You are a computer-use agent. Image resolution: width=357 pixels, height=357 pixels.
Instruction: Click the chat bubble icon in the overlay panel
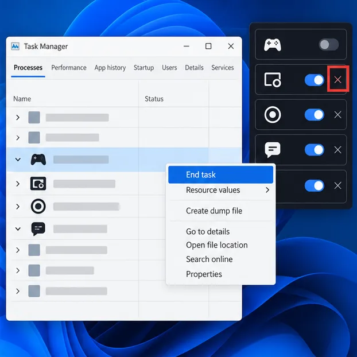point(273,150)
